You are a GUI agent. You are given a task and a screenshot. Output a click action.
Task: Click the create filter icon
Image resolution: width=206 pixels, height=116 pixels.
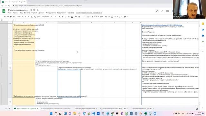pyautogui.click(x=115, y=17)
